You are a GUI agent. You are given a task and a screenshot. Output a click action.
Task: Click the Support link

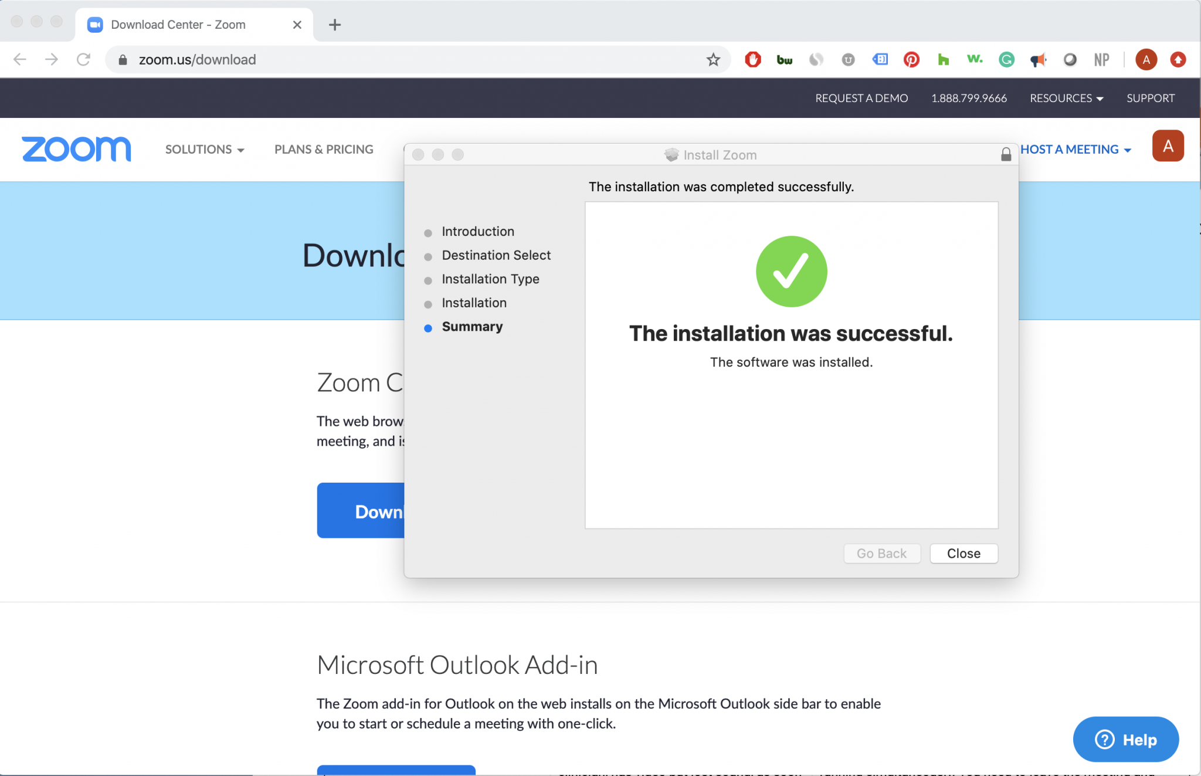click(1150, 99)
